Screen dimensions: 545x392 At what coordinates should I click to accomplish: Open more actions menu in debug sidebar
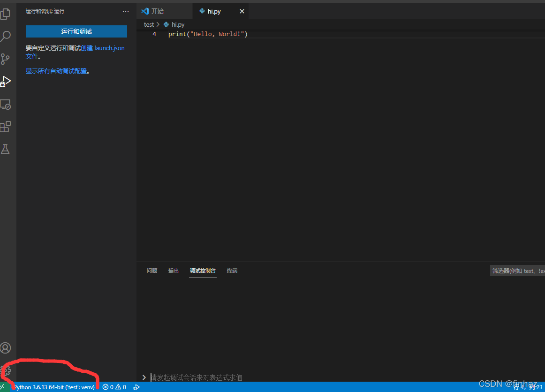tap(126, 11)
